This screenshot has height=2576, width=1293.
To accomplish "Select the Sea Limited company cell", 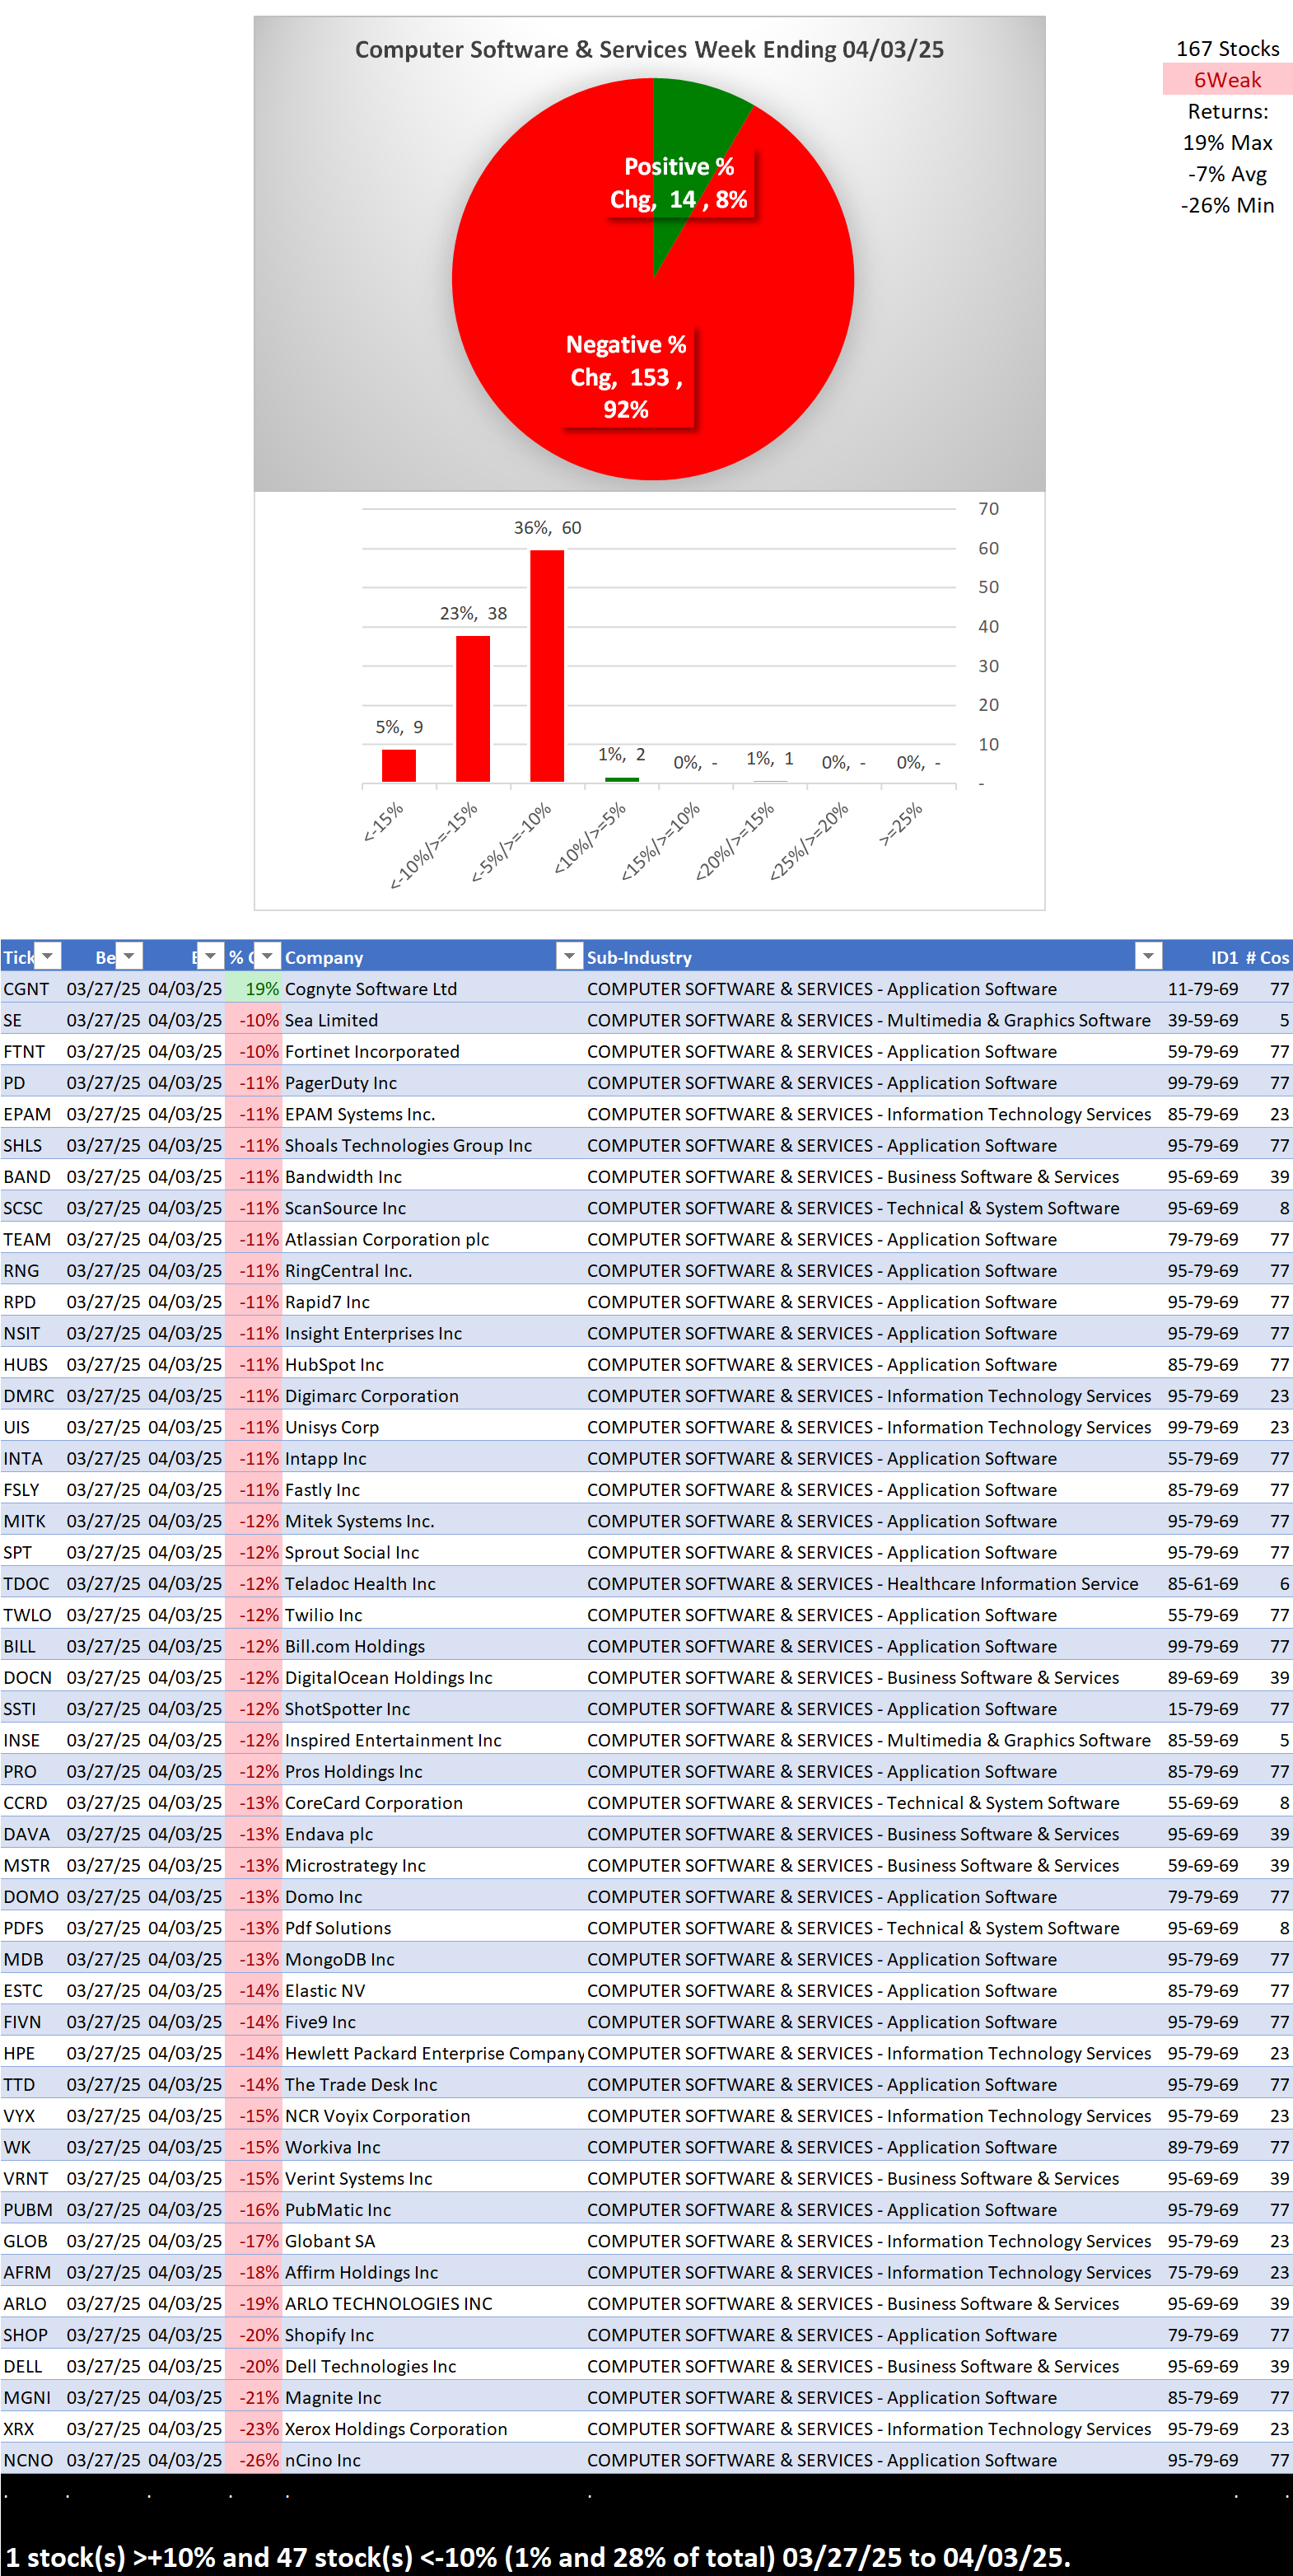I will point(432,1019).
